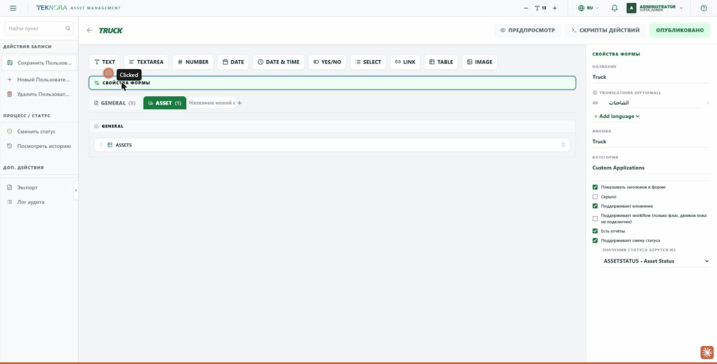Open the ASSETSTATUS - Asset Status dropdown
Screen dimensions: 717x364
(x=656, y=261)
